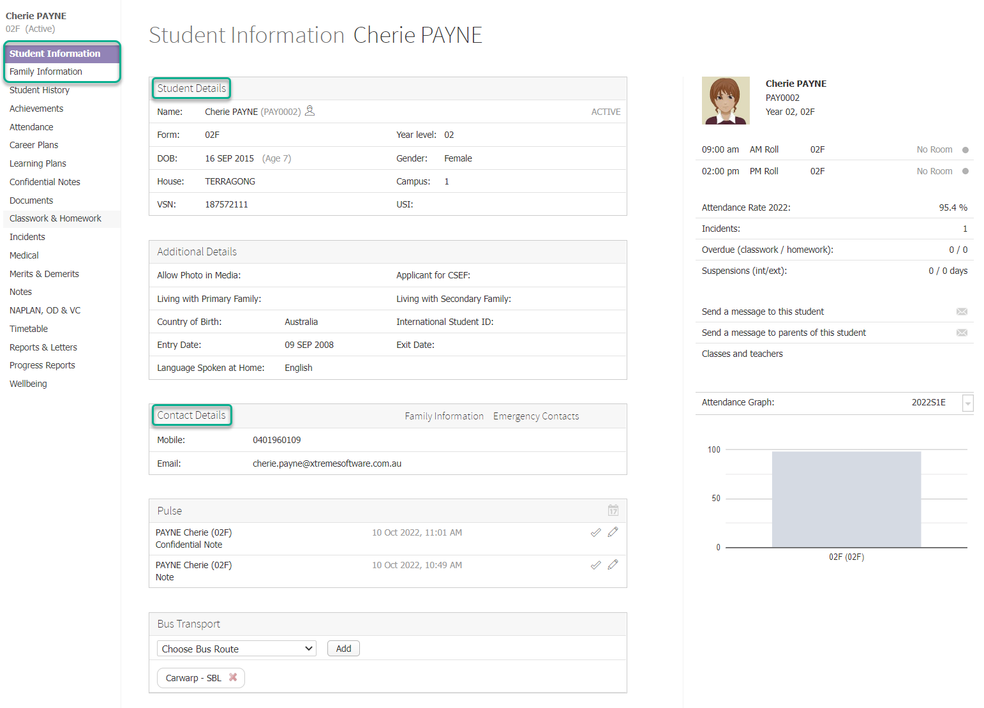Tick the checkmark on the 10:49 AM Note
The image size is (984, 708).
point(595,565)
